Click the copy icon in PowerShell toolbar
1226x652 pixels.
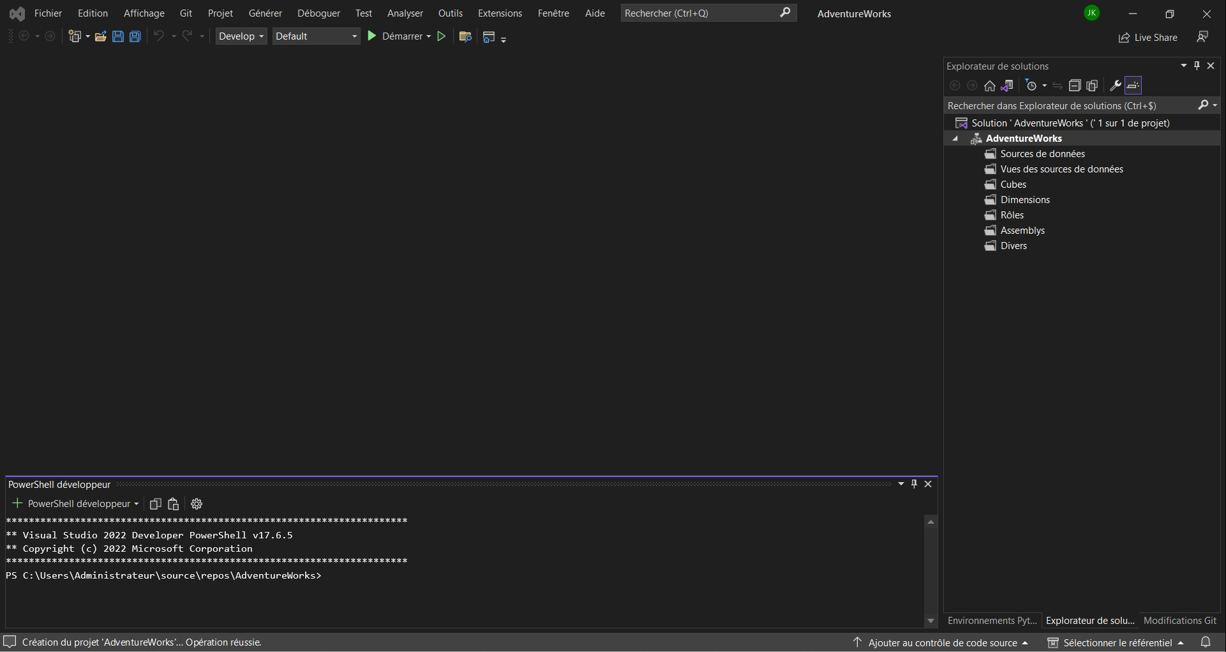point(155,504)
